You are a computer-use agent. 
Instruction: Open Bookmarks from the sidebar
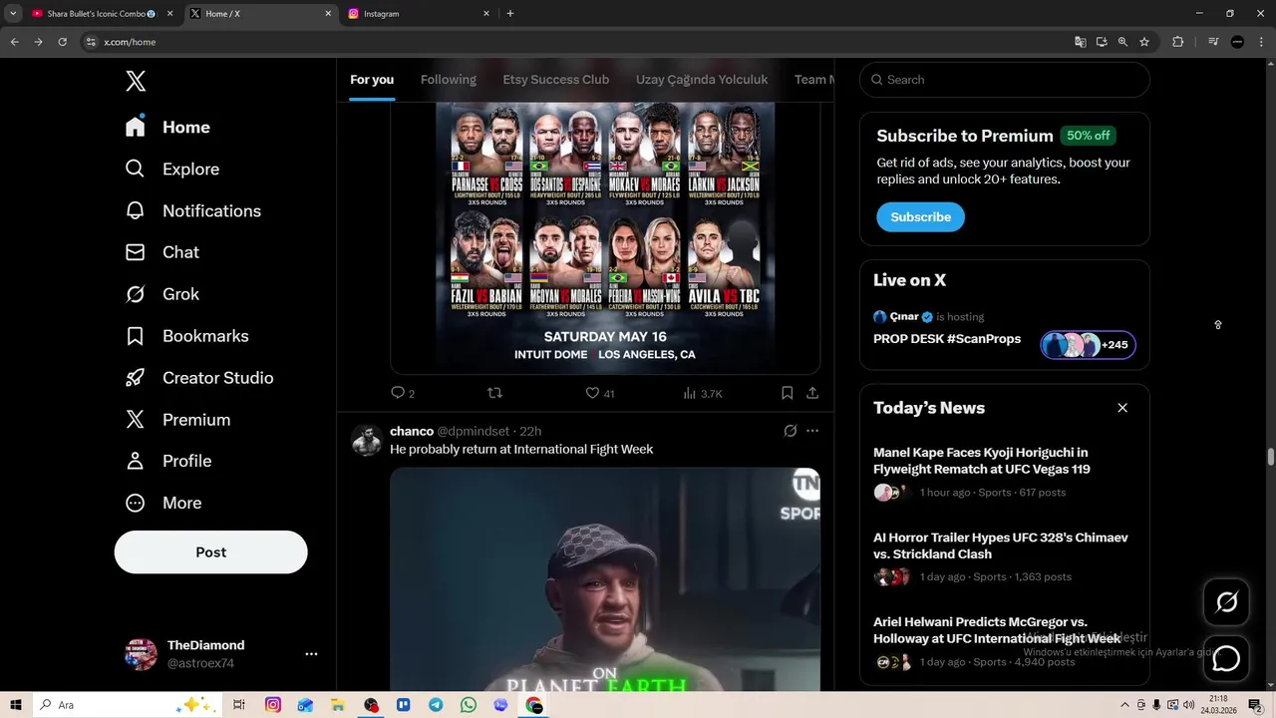pos(186,337)
